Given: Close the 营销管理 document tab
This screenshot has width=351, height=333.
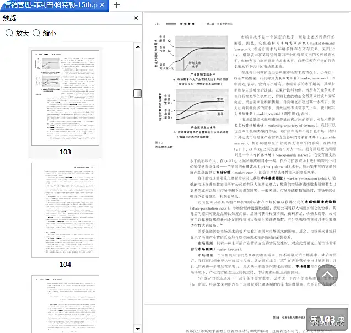Looking at the screenshot, I should coord(102,5).
